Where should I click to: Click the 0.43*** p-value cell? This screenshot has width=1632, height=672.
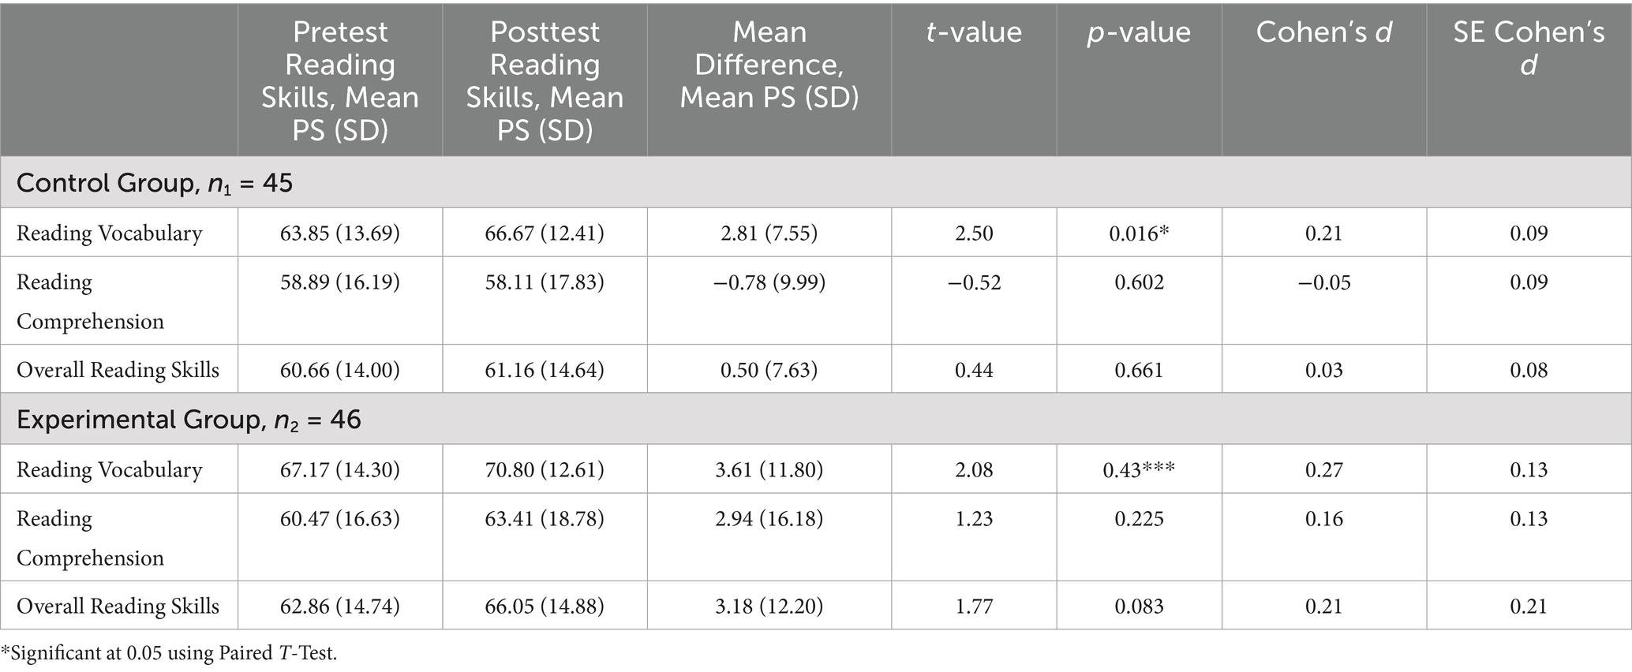pos(1139,470)
